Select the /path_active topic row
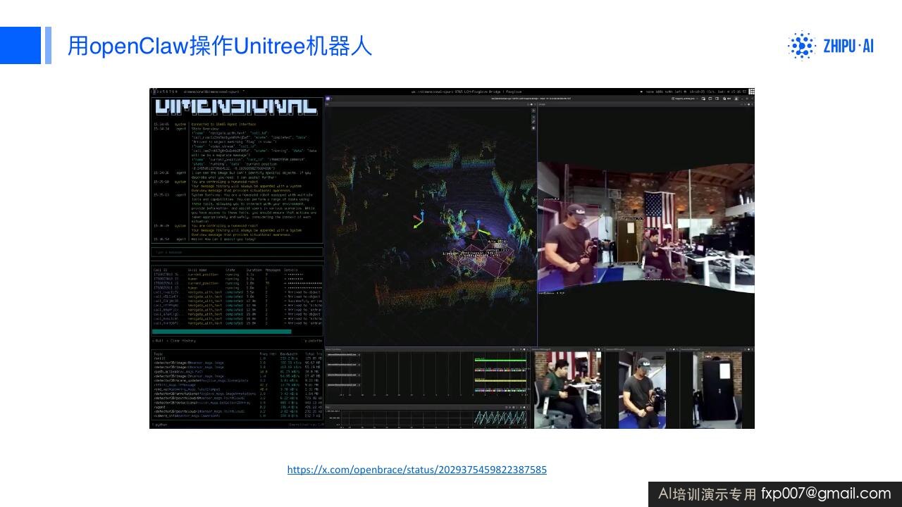 (237, 371)
